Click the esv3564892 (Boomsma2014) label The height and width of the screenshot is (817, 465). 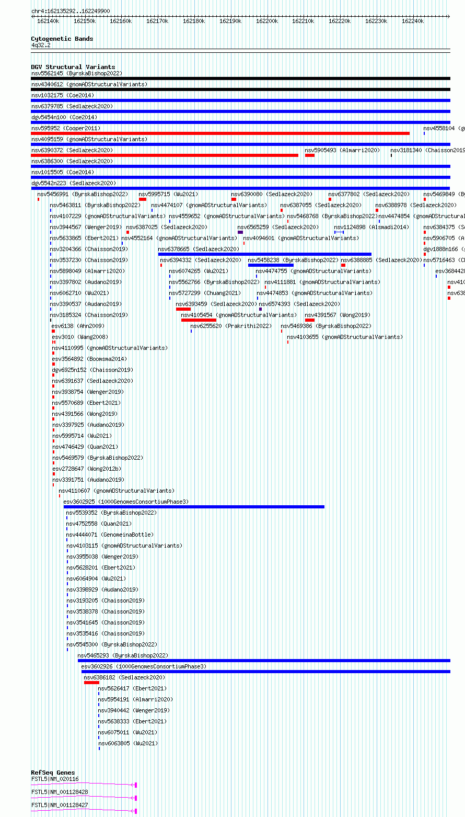89,359
